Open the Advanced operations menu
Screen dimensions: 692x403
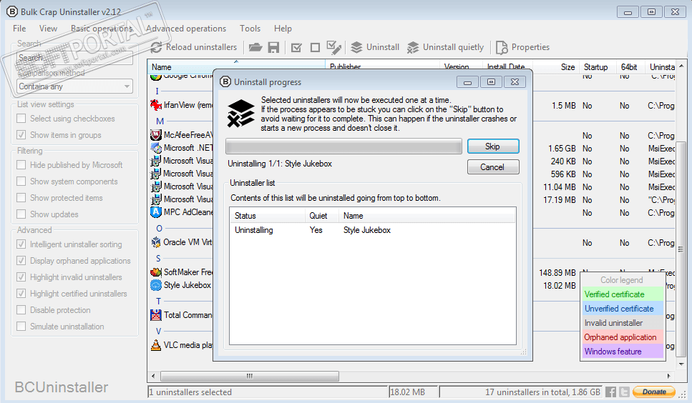[x=186, y=29]
